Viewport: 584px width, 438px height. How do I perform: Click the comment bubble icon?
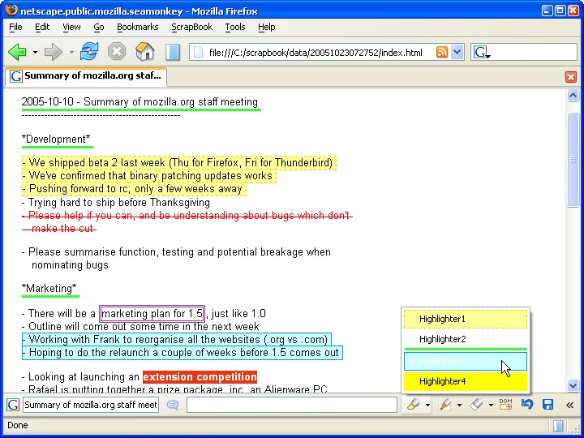(173, 405)
